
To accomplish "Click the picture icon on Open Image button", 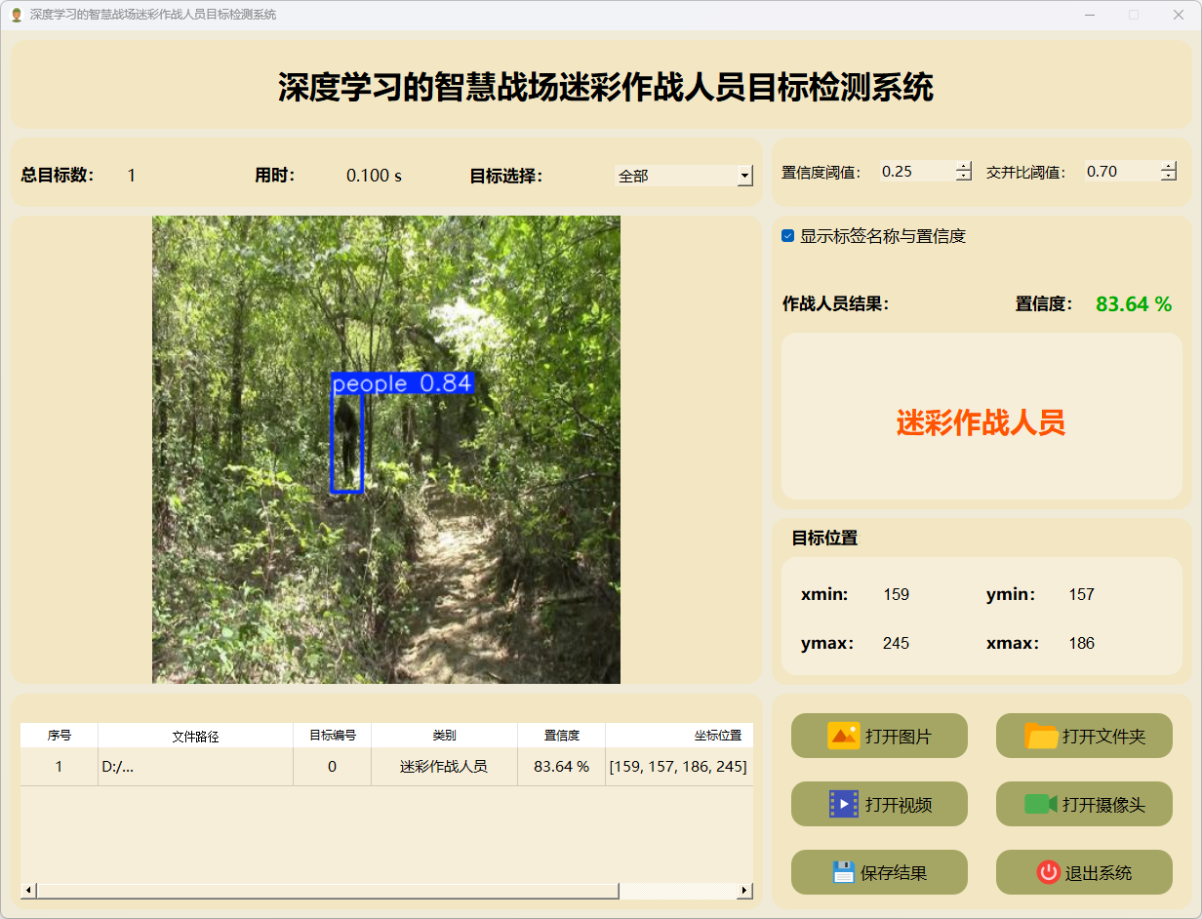I will [x=843, y=736].
